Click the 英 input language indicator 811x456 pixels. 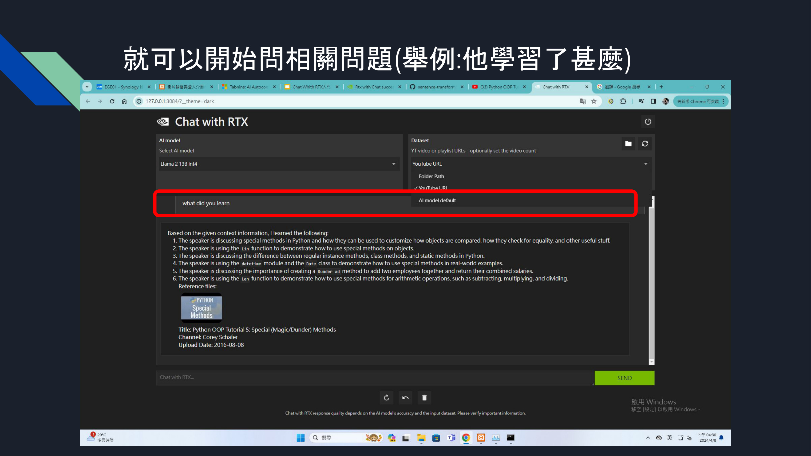click(669, 438)
